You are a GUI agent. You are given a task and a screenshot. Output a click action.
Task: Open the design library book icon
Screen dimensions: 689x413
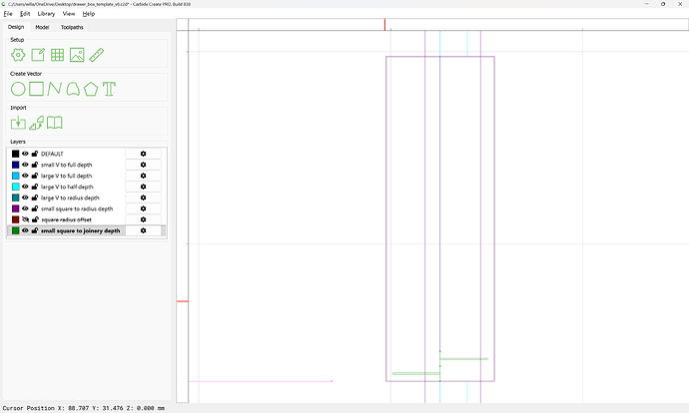(55, 123)
